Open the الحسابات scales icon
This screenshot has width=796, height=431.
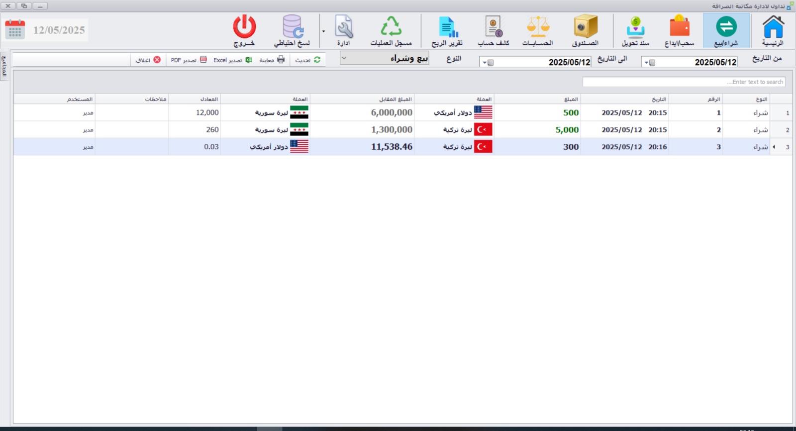(538, 30)
